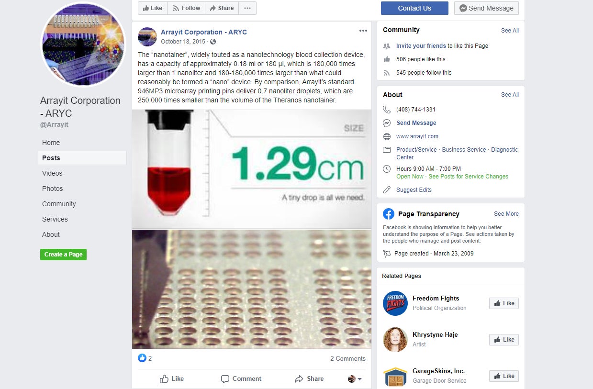Screen dimensions: 593x389
Task: Open Khrystyne Haje profile picture
Action: point(395,340)
